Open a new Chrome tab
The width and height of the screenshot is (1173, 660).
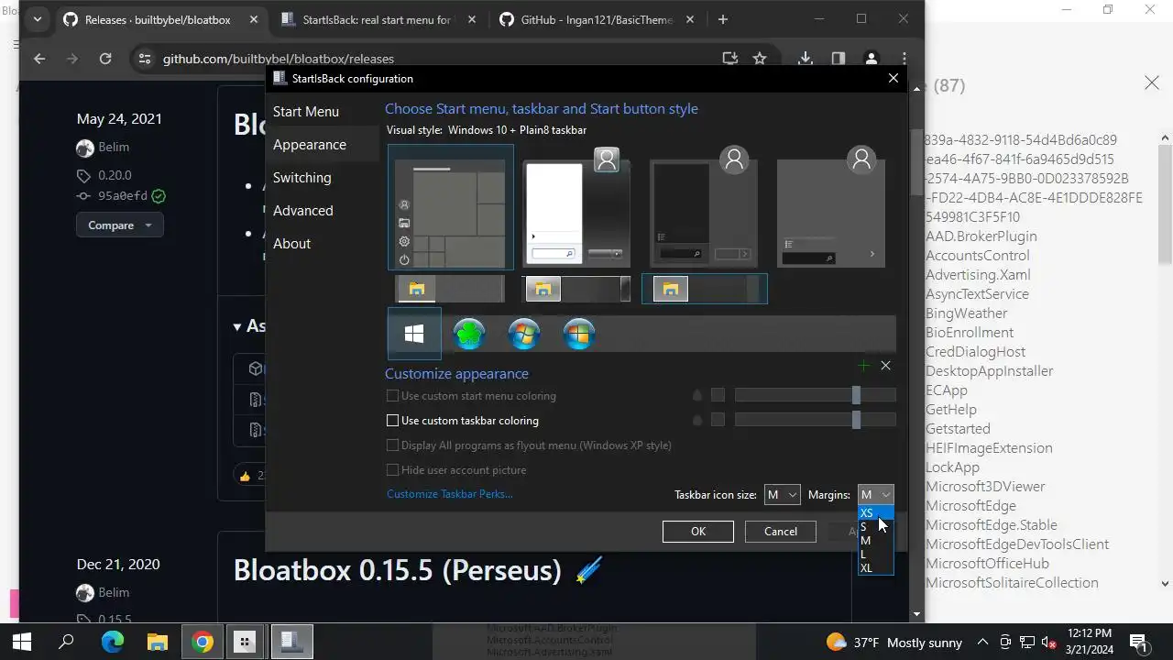click(x=723, y=19)
